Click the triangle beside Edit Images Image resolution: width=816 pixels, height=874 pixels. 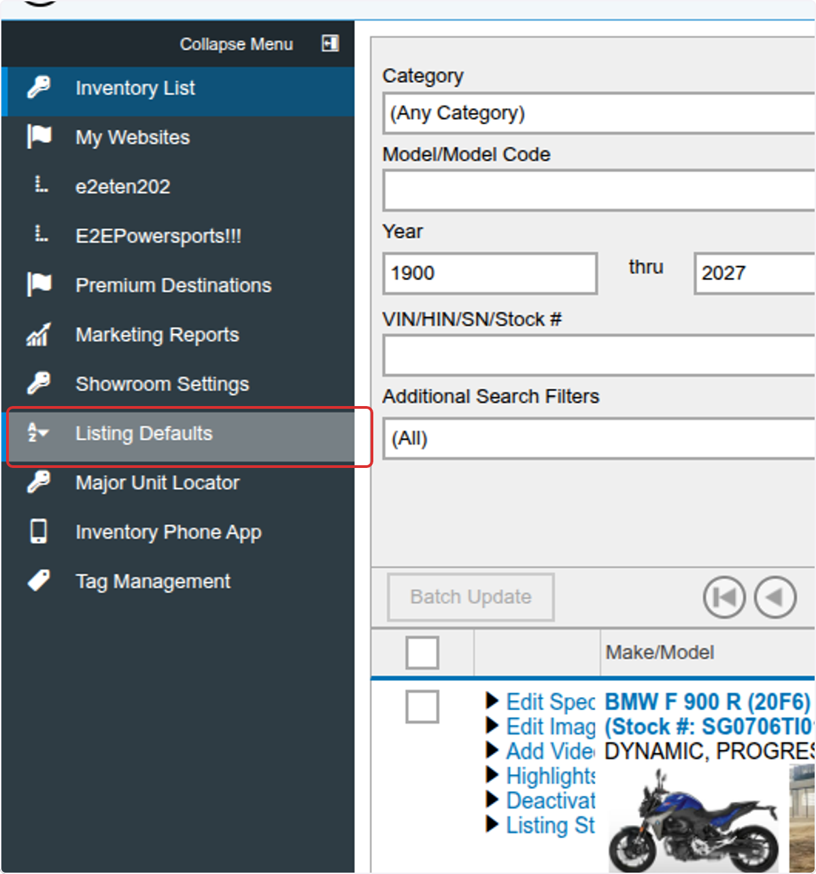point(493,725)
